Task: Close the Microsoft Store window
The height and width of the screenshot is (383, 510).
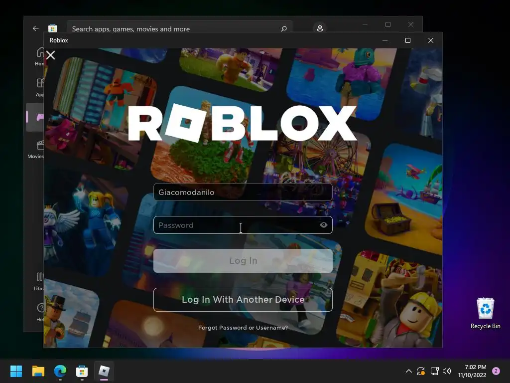Action: point(411,24)
